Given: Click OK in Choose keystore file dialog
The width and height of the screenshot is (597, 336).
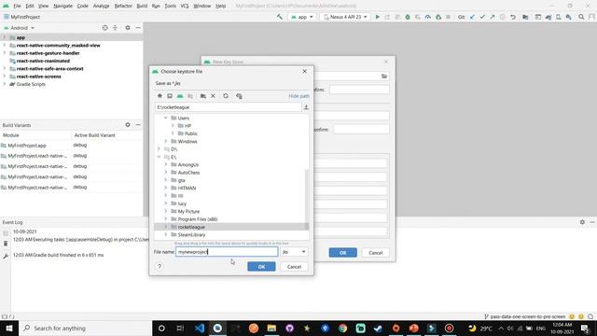Looking at the screenshot, I should [x=261, y=267].
